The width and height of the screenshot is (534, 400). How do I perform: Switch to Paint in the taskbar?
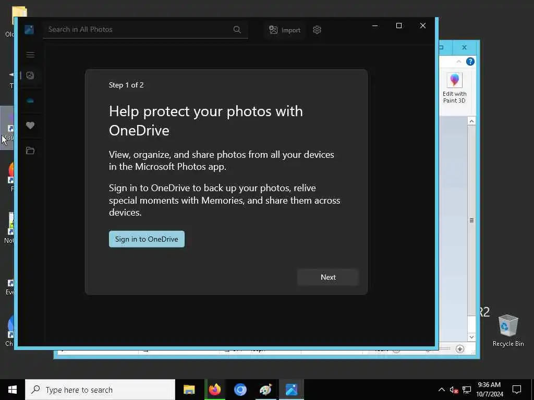point(265,390)
